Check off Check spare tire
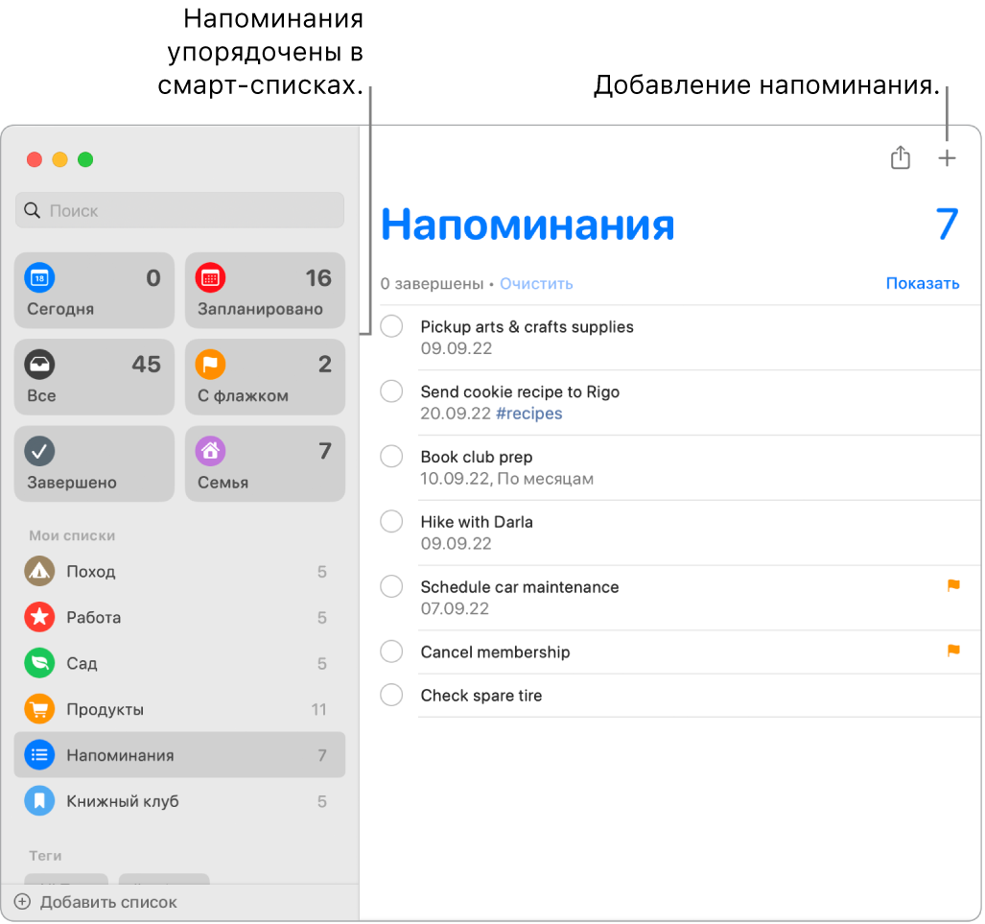This screenshot has height=924, width=985. [x=391, y=695]
